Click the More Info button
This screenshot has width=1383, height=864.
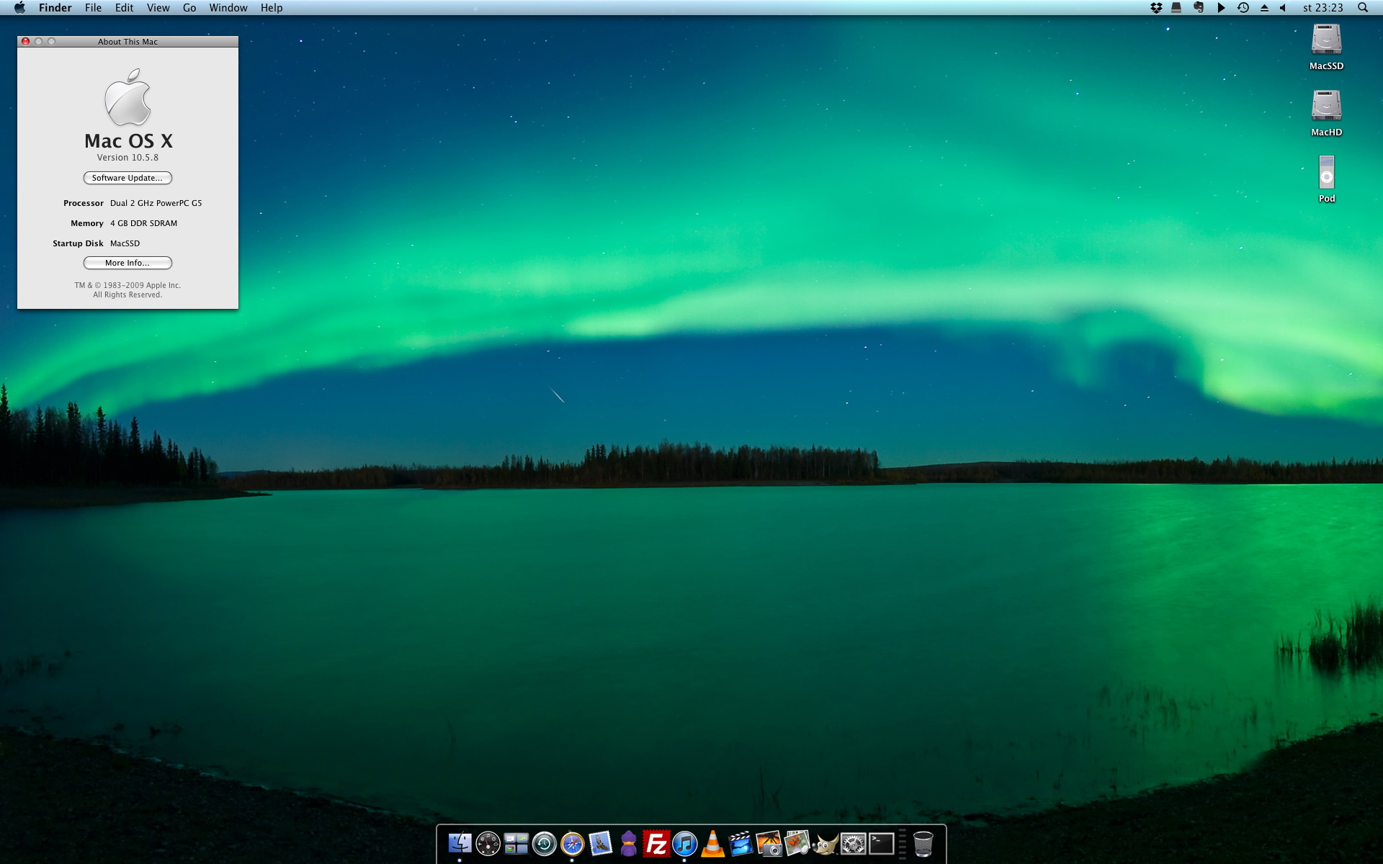pos(127,263)
